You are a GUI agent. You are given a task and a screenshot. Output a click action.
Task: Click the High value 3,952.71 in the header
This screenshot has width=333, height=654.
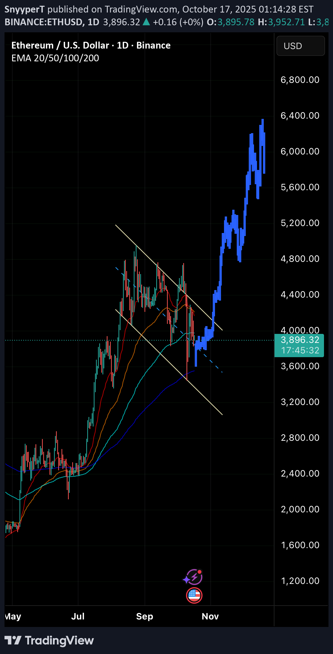[x=286, y=22]
